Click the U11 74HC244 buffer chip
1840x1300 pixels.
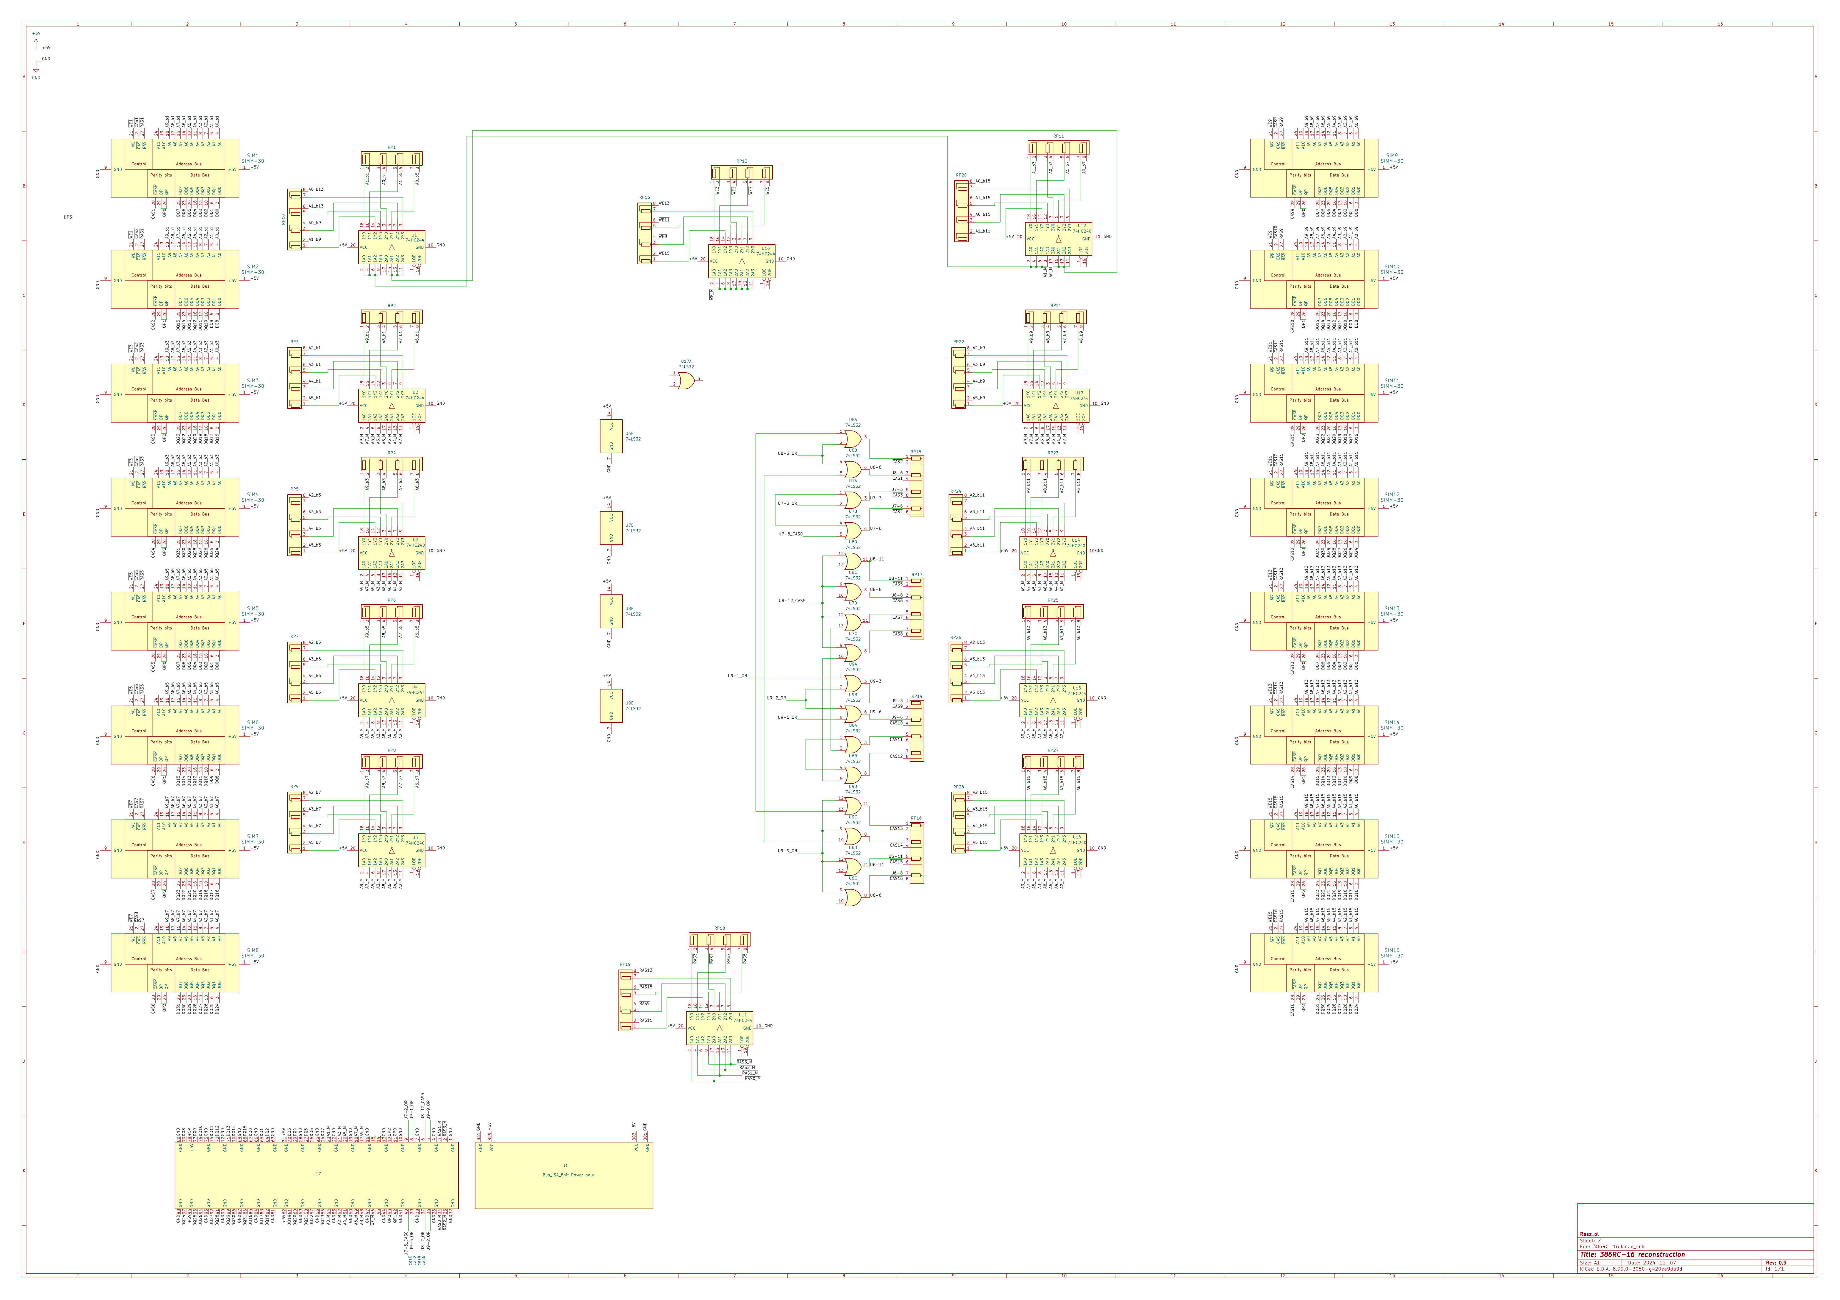click(x=720, y=1028)
